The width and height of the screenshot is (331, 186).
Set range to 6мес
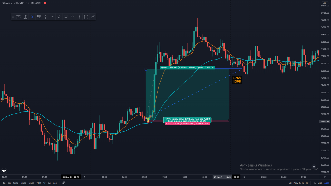pos(31,183)
